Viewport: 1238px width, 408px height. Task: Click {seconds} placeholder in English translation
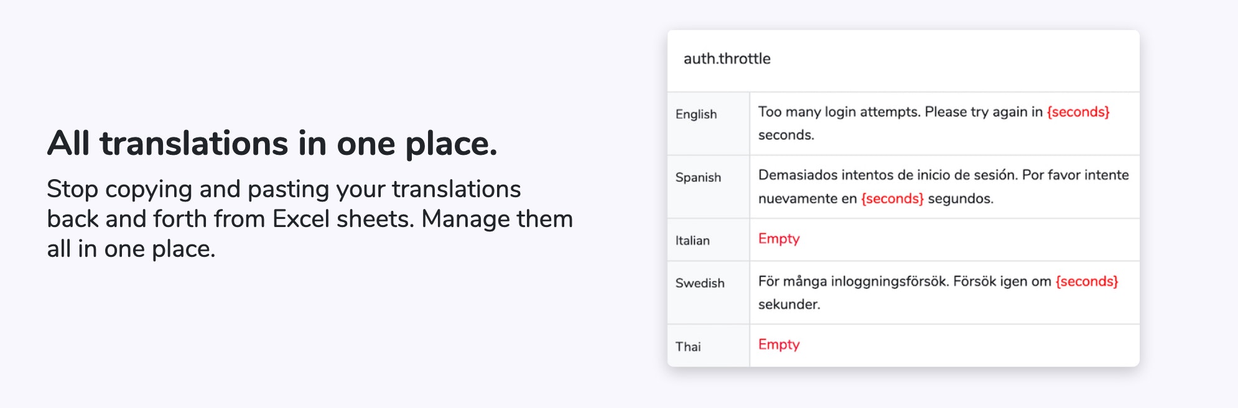(1078, 113)
